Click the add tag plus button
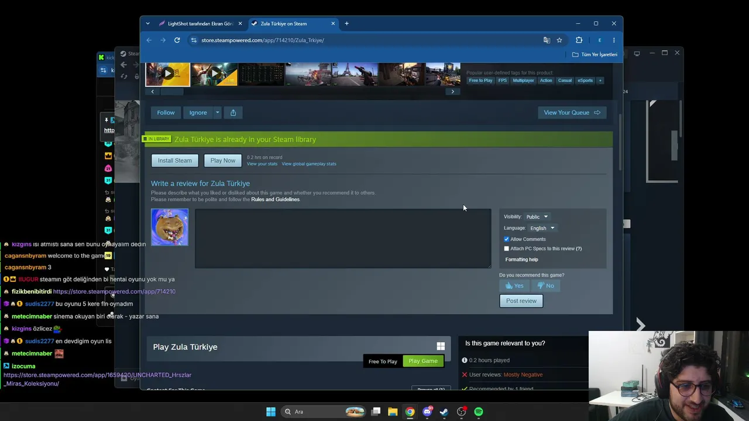This screenshot has height=421, width=749. click(x=600, y=80)
